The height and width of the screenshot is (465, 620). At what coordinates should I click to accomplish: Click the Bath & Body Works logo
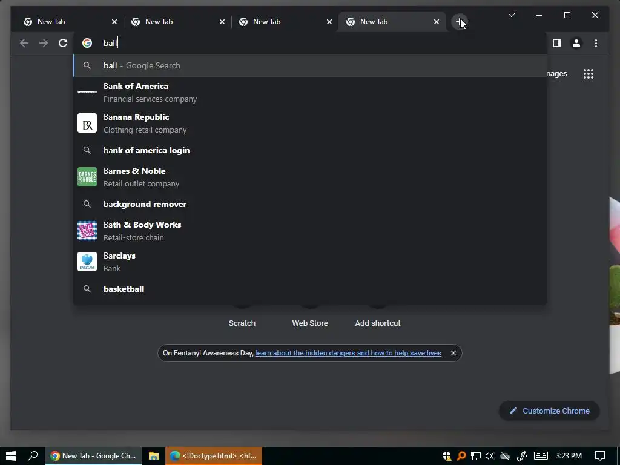87,231
